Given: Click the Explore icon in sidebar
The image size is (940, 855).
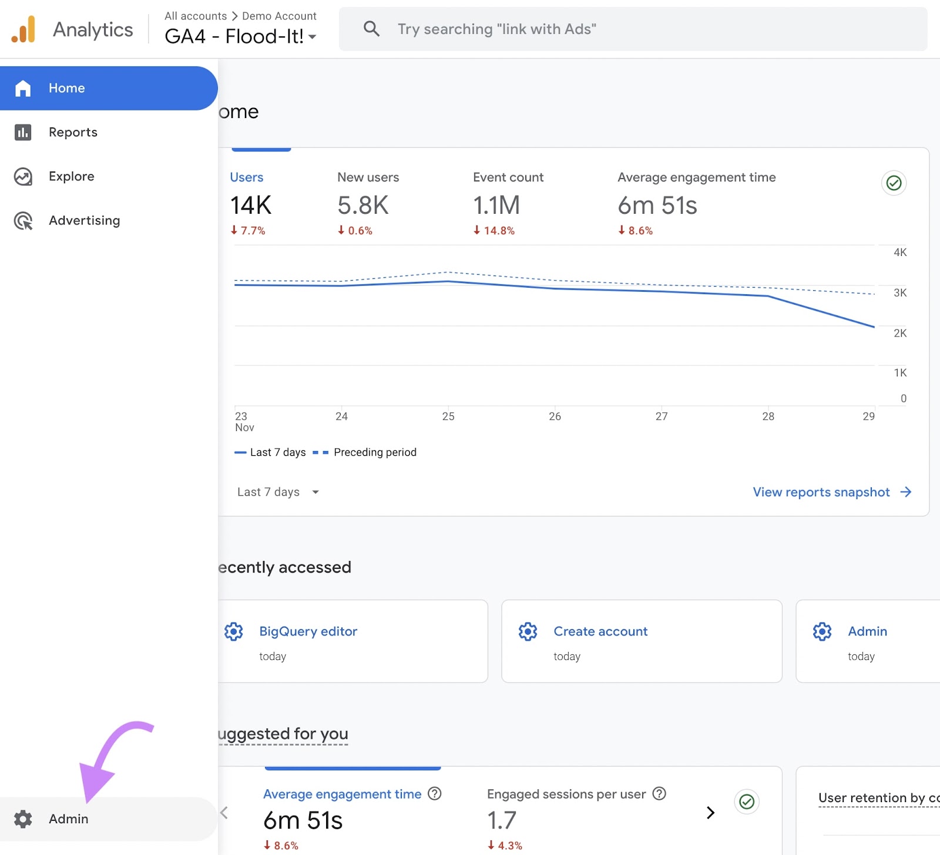Looking at the screenshot, I should 23,176.
